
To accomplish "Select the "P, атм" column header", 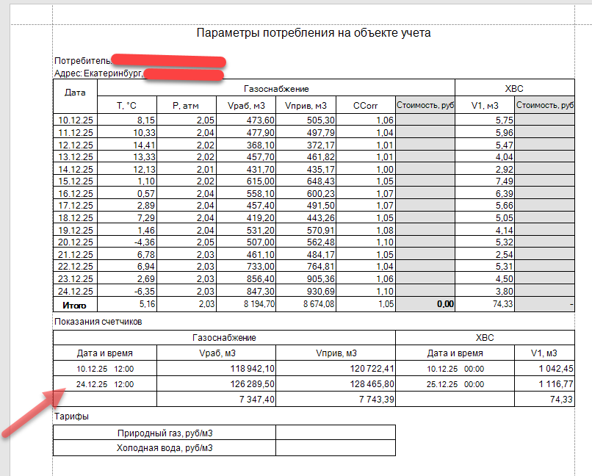I will 186,106.
